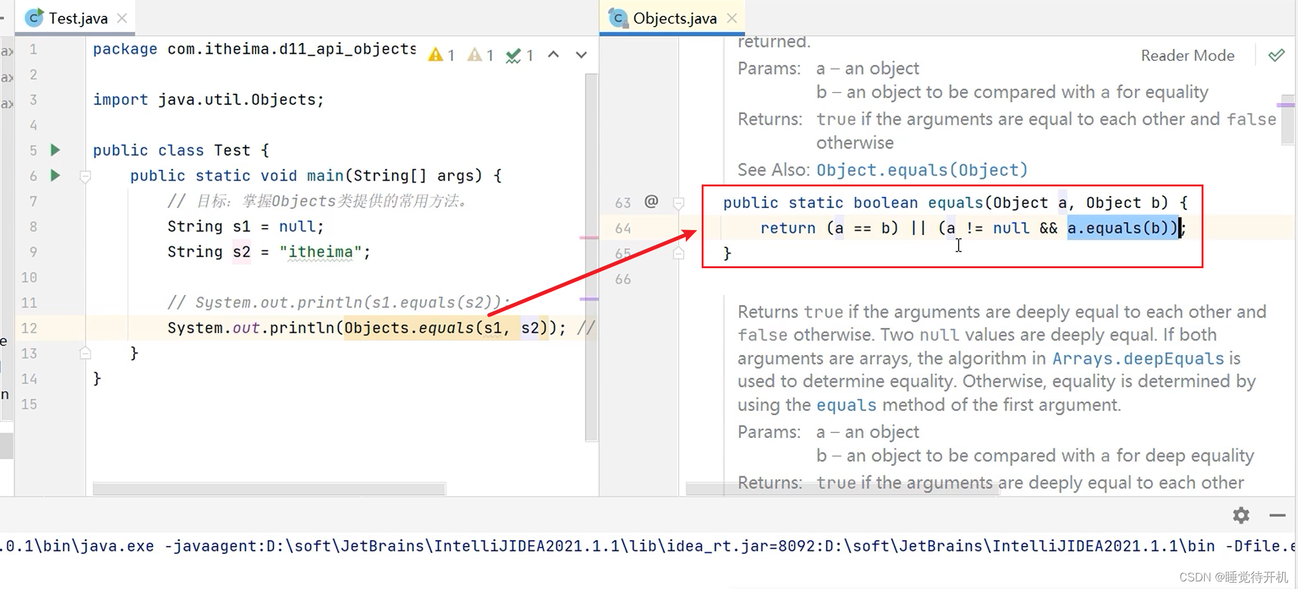1298x589 pixels.
Task: Click the package declaration on line 1
Action: click(x=254, y=49)
